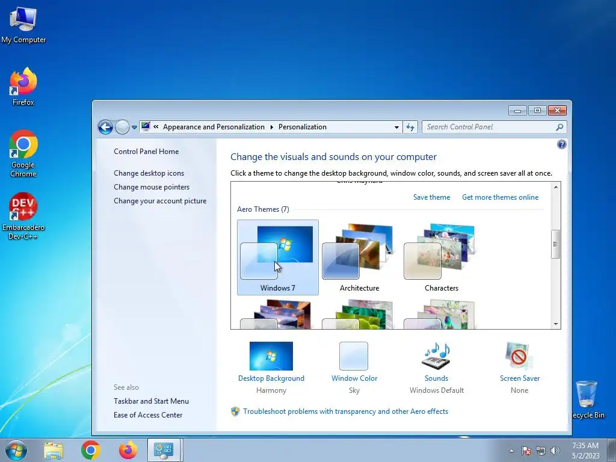
Task: Click the theme list scrollbar thumb
Action: [x=555, y=244]
